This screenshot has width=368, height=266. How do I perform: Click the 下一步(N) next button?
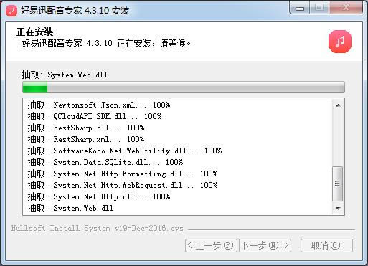pos(265,245)
